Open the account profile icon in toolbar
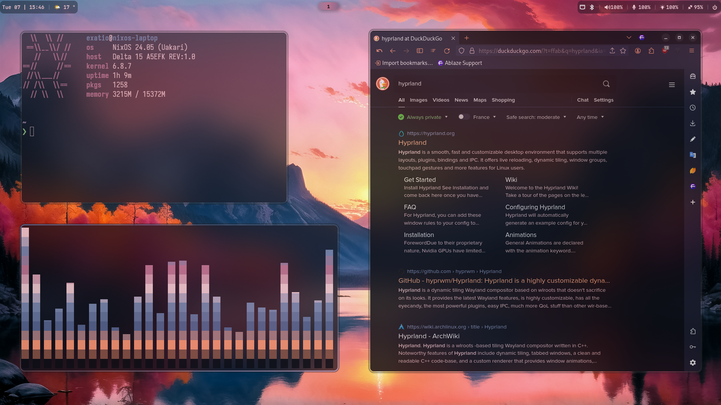Viewport: 721px width, 405px height. 638,51
